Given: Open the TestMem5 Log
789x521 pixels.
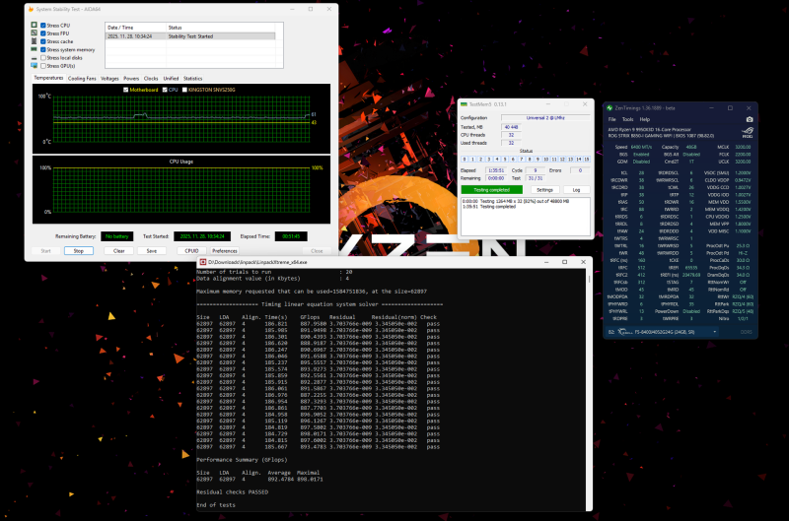Looking at the screenshot, I should pyautogui.click(x=576, y=190).
